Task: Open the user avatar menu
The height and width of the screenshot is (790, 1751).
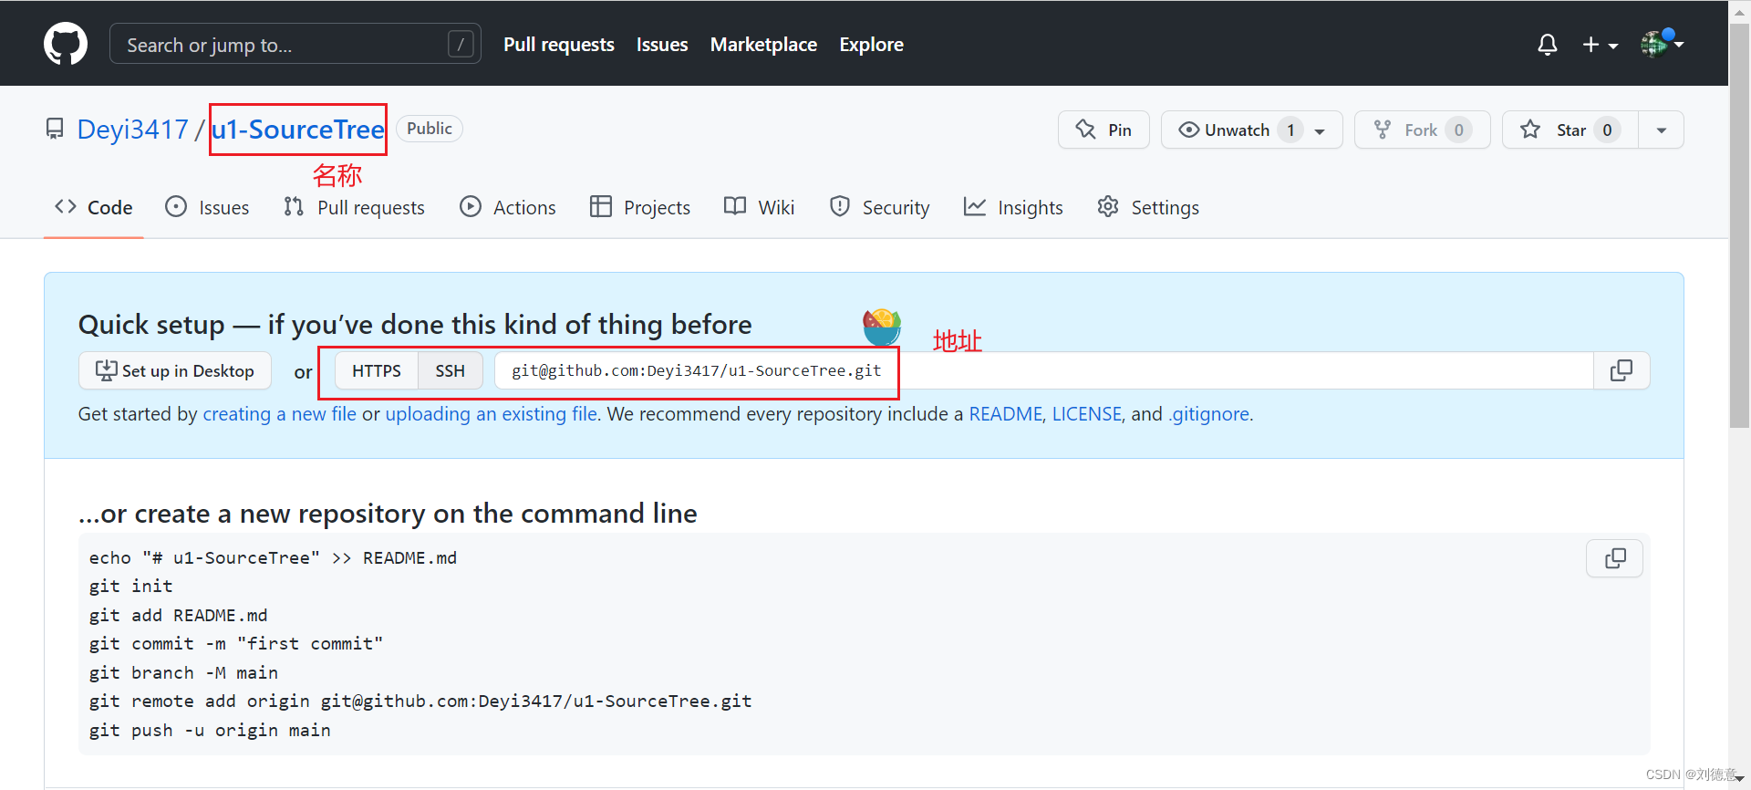Action: pyautogui.click(x=1661, y=43)
